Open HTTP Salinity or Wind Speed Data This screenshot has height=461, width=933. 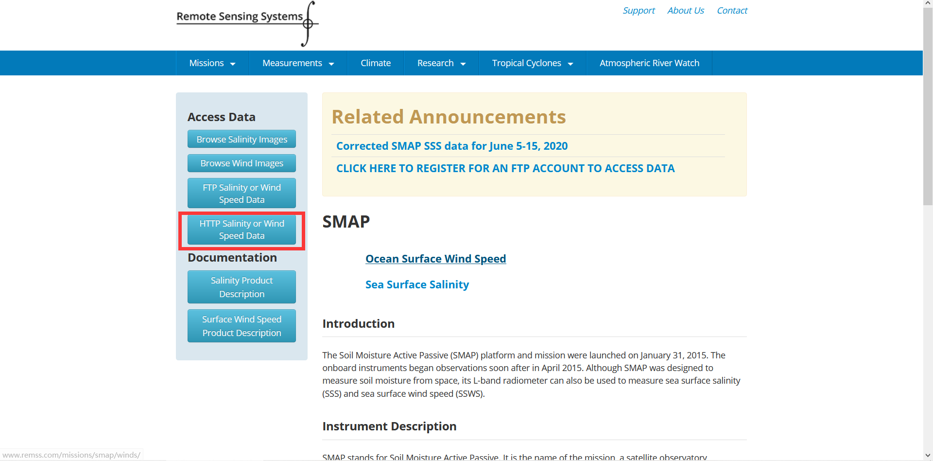(x=241, y=229)
